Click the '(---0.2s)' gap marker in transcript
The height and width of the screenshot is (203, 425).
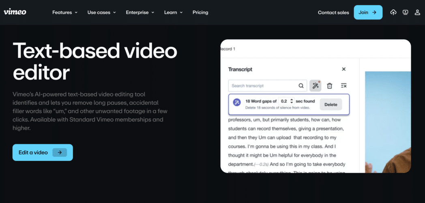pyautogui.click(x=262, y=164)
